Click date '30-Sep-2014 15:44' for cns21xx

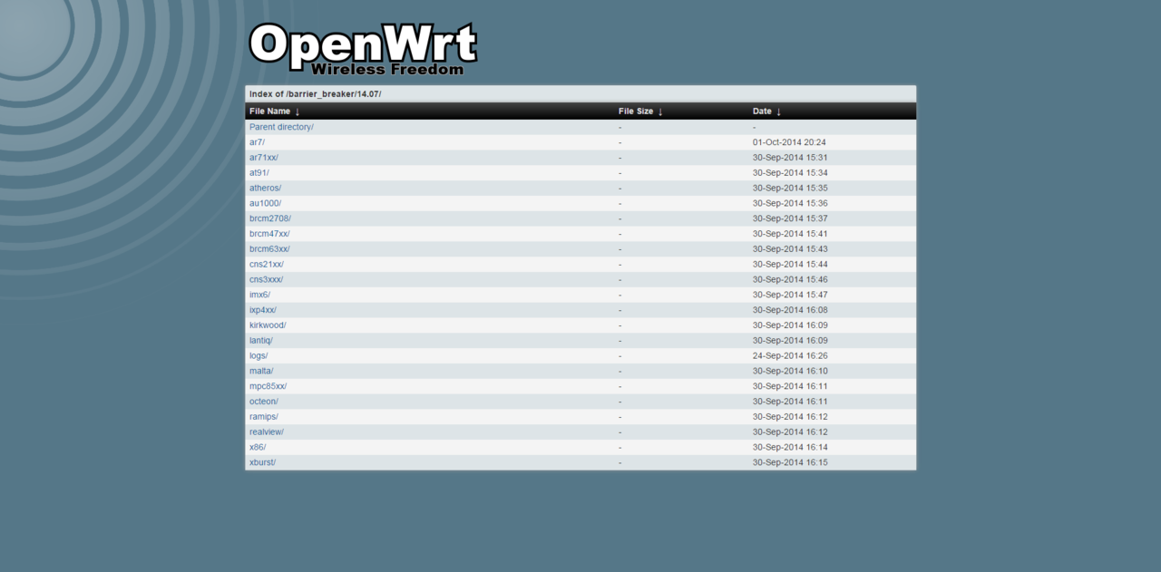790,265
